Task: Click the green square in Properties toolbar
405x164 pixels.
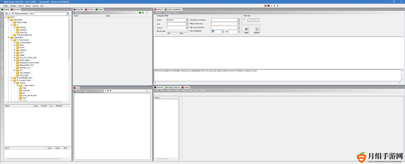Action: (140, 13)
